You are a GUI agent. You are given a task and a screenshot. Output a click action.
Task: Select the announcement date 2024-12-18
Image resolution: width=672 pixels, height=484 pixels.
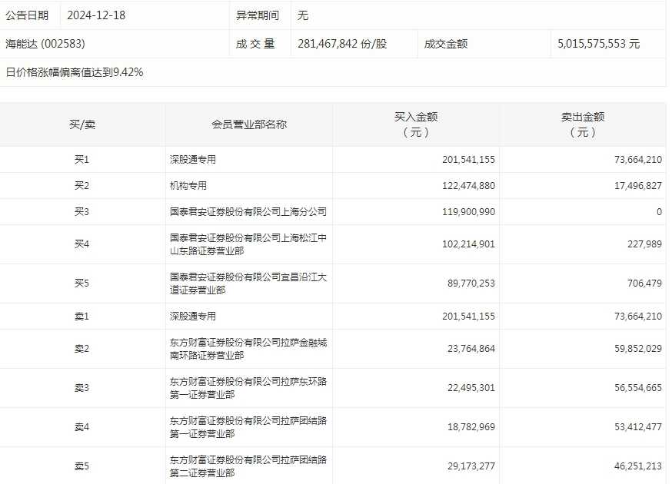click(96, 15)
